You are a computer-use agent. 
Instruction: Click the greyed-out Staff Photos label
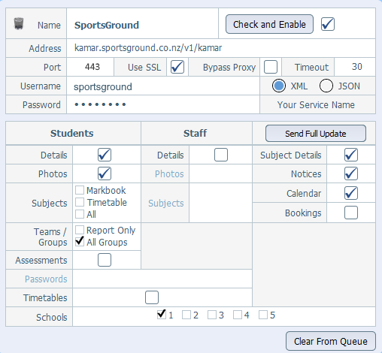point(169,173)
